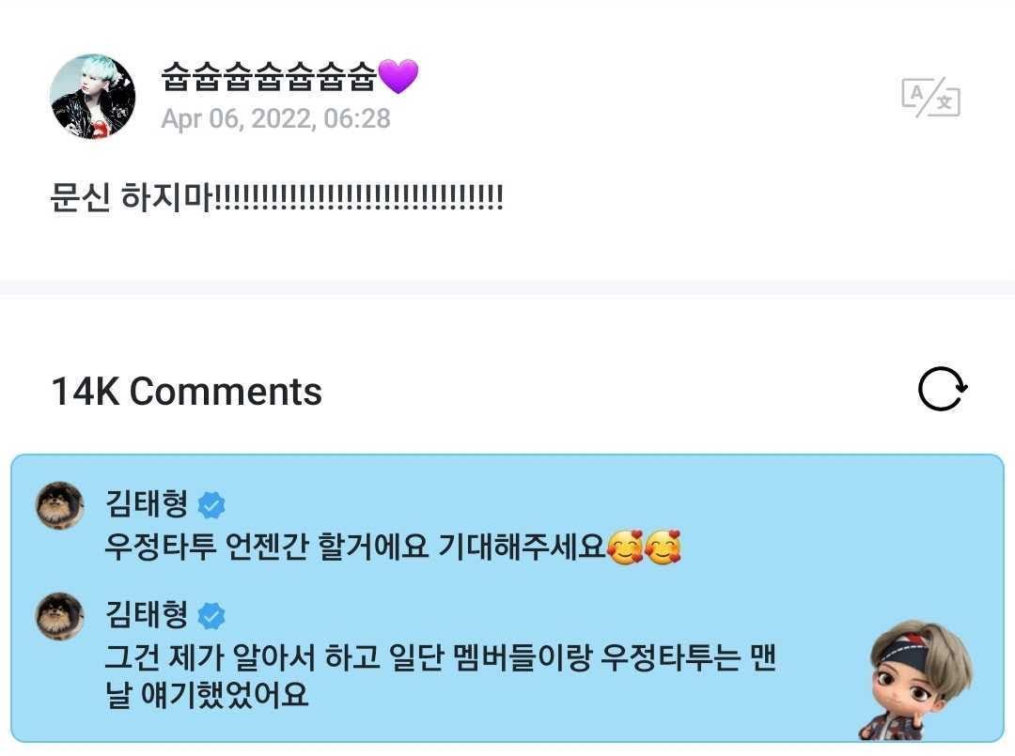This screenshot has height=756, width=1015.
Task: Click the 김태형 name on first comment
Action: click(x=147, y=503)
